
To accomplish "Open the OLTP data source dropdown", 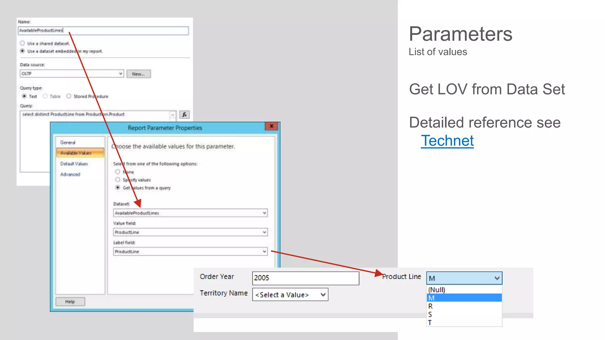I will pyautogui.click(x=72, y=73).
